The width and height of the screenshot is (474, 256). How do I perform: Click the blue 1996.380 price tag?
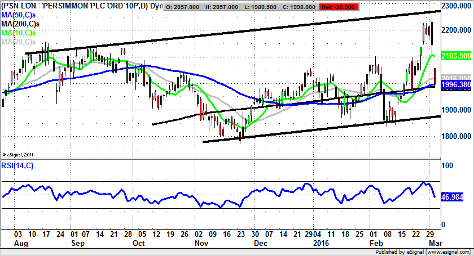pyautogui.click(x=455, y=85)
